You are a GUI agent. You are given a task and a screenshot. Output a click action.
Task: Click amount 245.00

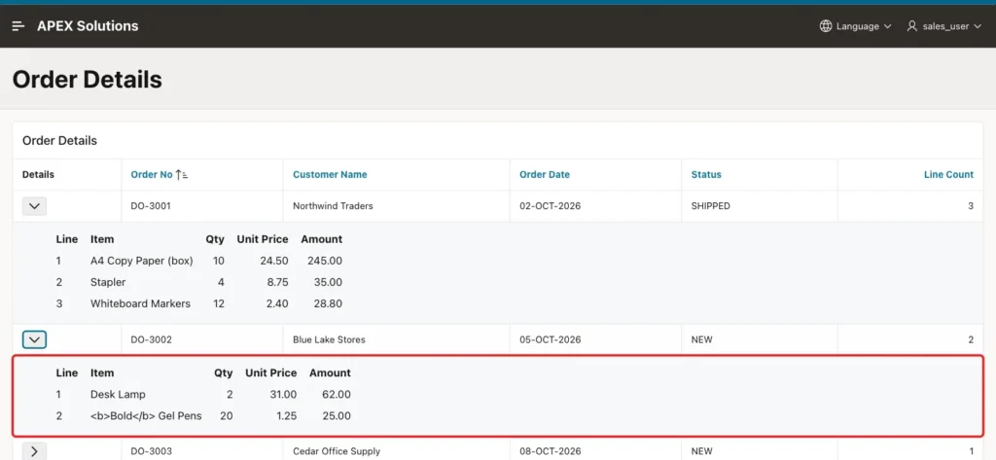click(x=325, y=261)
